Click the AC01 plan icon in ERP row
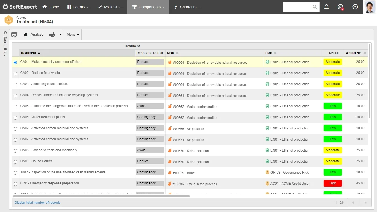This screenshot has width=377, height=212. pos(267,183)
